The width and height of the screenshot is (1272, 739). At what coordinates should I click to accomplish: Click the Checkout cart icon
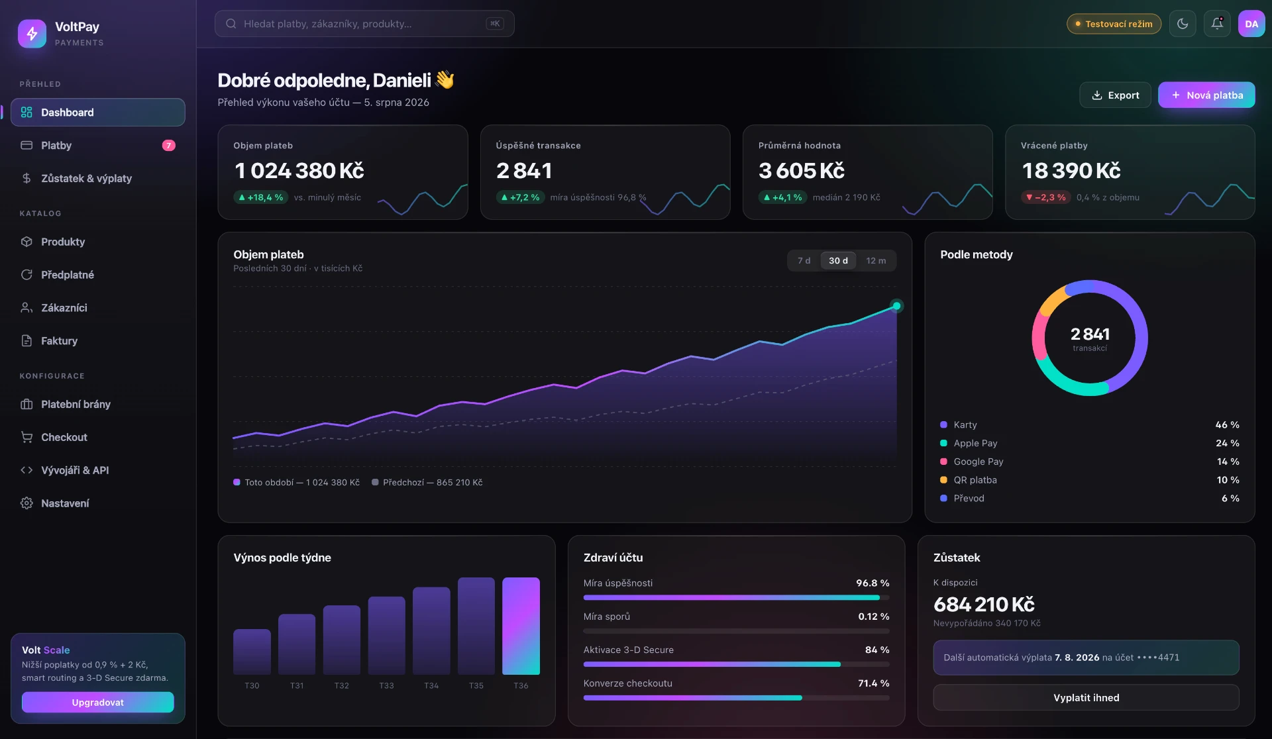(x=26, y=437)
